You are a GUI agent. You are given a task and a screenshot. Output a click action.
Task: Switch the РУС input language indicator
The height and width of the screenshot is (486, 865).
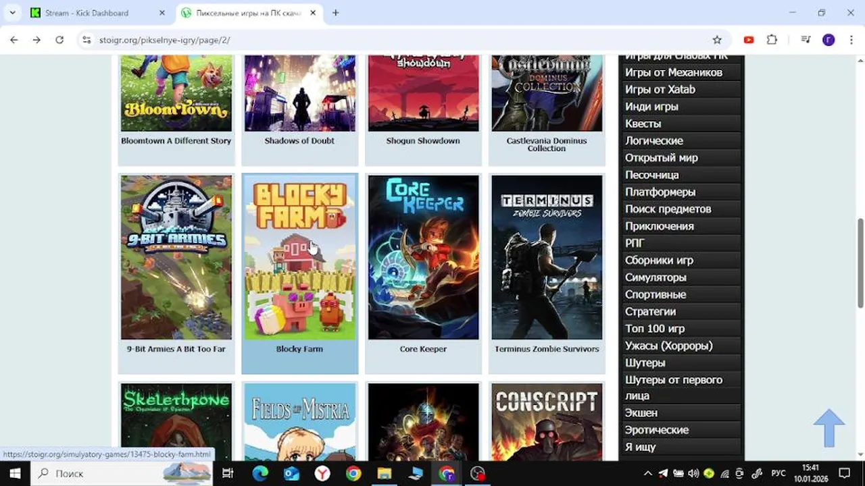click(x=778, y=473)
